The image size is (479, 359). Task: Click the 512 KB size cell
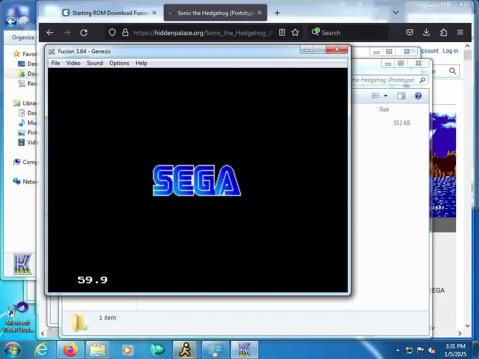tap(402, 123)
